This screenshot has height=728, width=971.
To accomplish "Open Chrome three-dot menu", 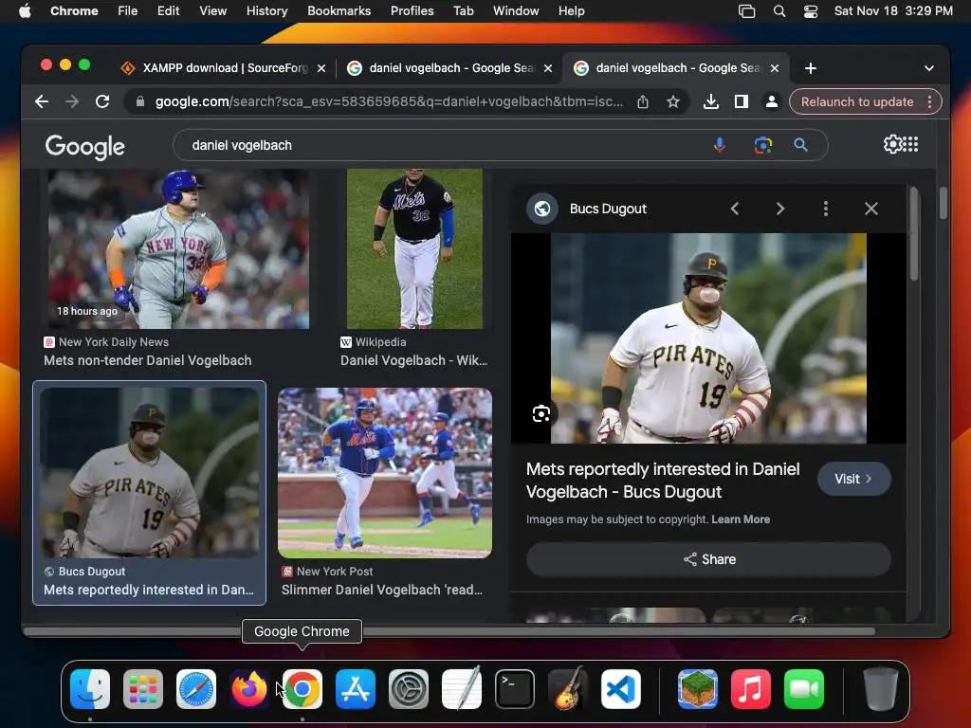I will (x=929, y=101).
